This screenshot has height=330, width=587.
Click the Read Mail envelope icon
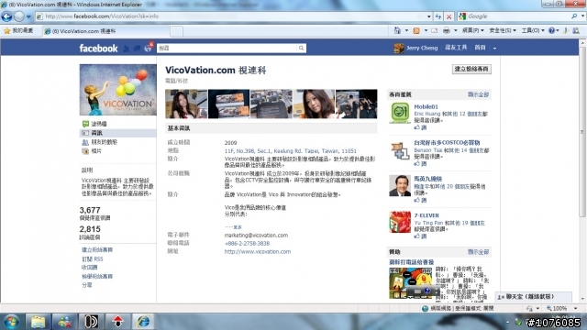(x=434, y=30)
